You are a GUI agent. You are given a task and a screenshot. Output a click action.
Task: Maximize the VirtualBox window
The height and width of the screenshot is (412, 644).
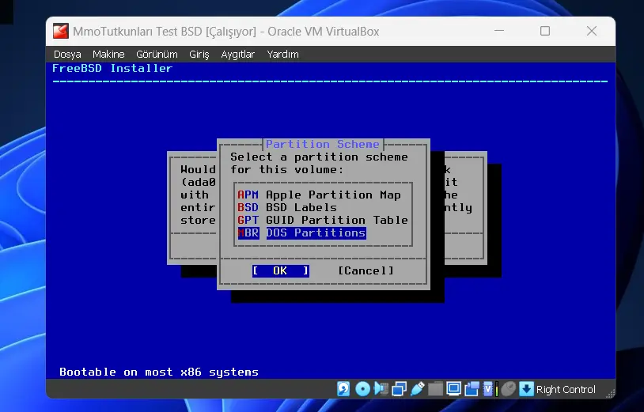click(545, 31)
